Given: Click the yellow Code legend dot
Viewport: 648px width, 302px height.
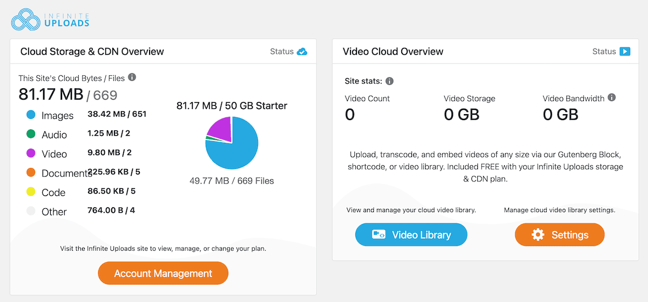Looking at the screenshot, I should coord(31,192).
